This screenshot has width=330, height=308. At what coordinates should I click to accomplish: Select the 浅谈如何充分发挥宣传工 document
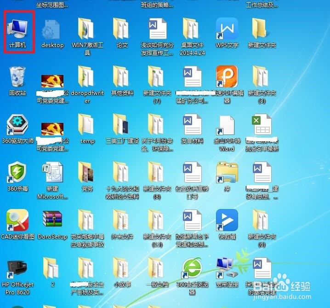tap(157, 29)
